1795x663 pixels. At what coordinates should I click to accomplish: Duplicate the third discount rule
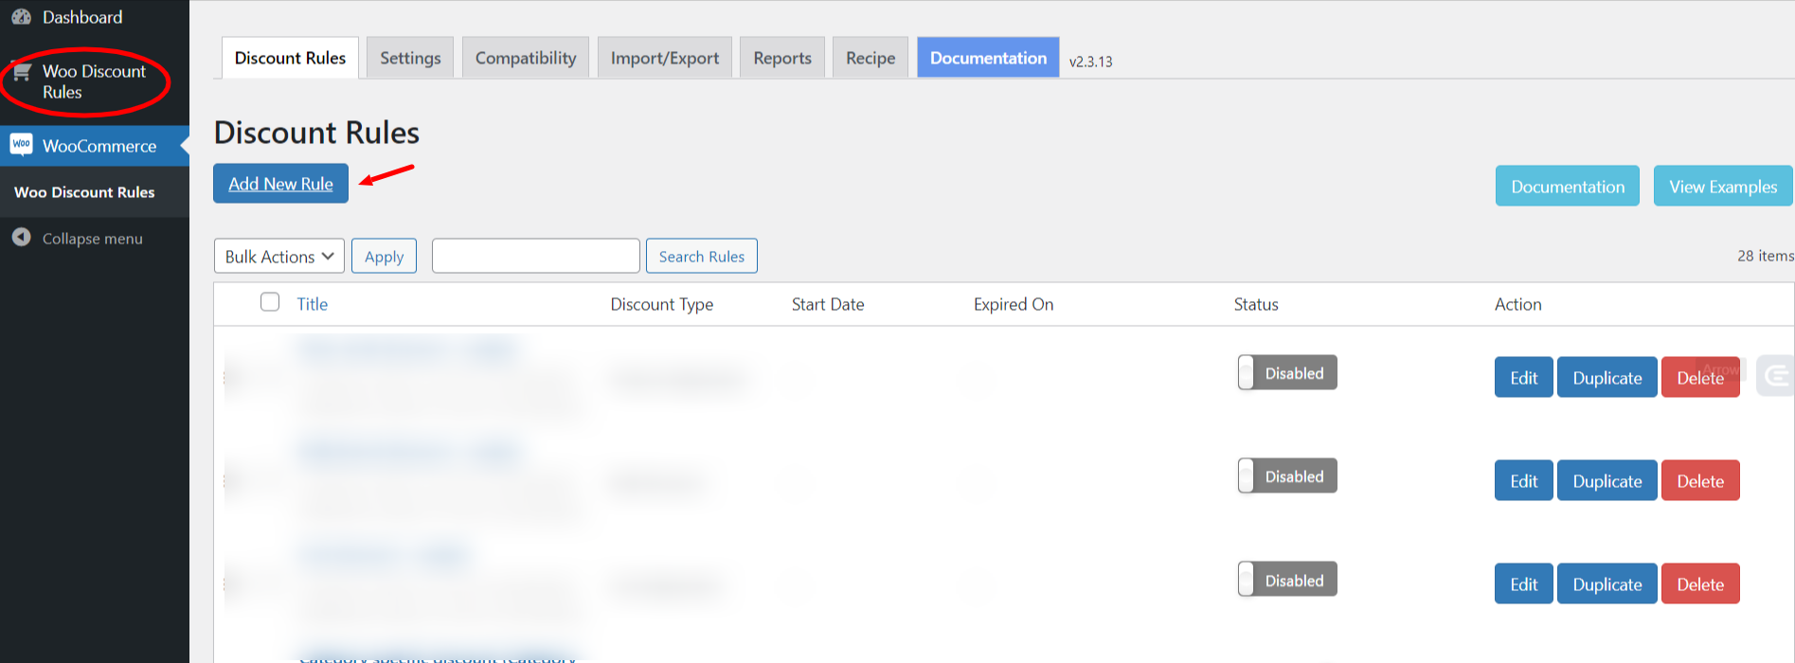point(1607,583)
